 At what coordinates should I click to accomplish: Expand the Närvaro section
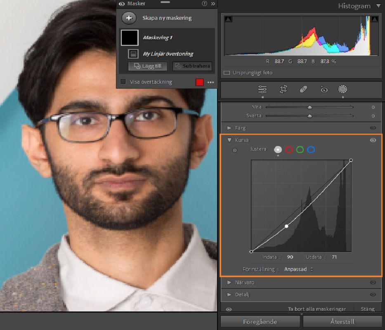point(229,283)
